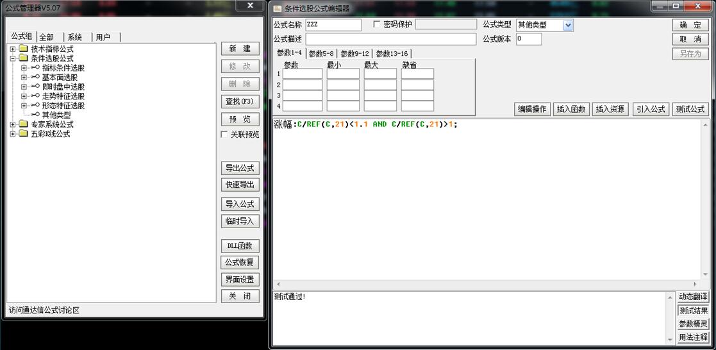Click the formula editor title bar icon
Viewport: 716px width, 350px height.
tap(277, 8)
